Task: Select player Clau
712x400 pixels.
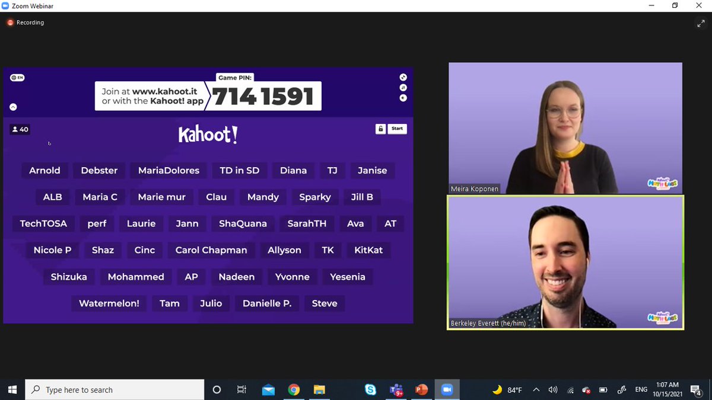Action: (x=217, y=197)
